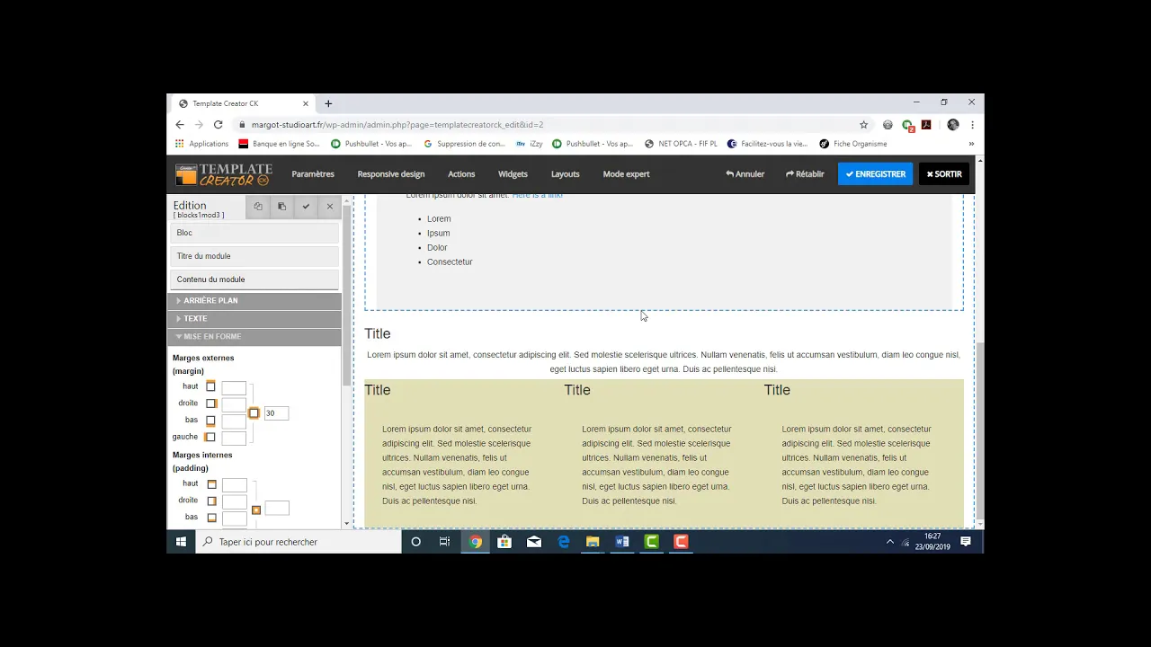The height and width of the screenshot is (647, 1151).
Task: Expand the ARRIÈRE PLAN section
Action: (254, 301)
